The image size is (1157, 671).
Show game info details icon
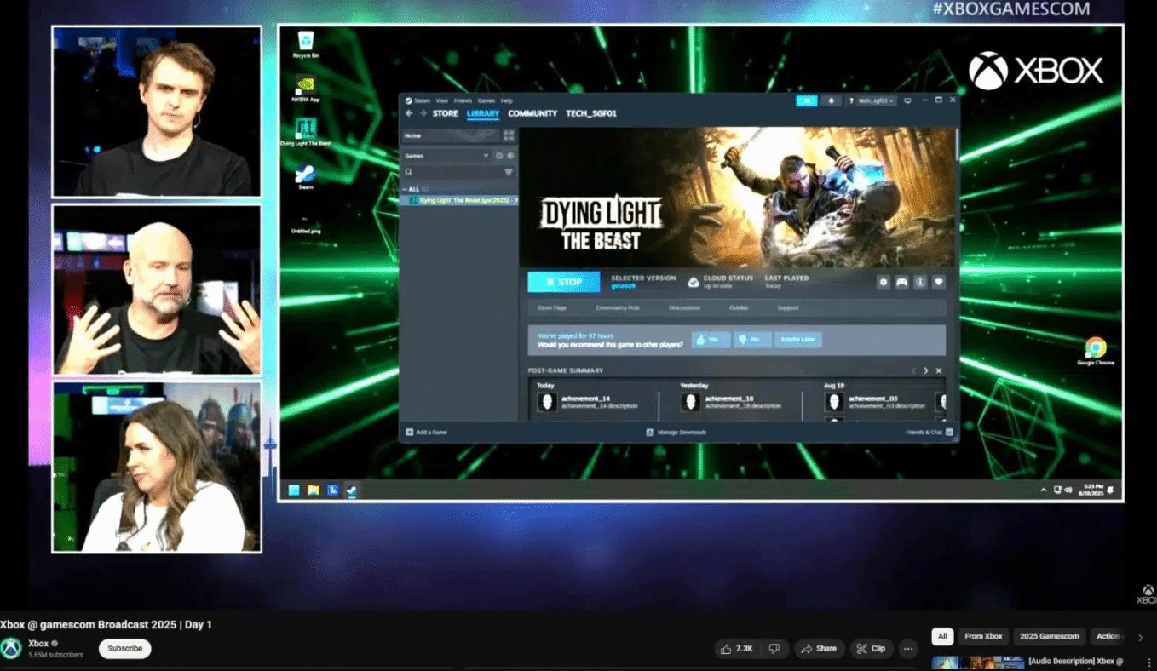click(x=920, y=282)
